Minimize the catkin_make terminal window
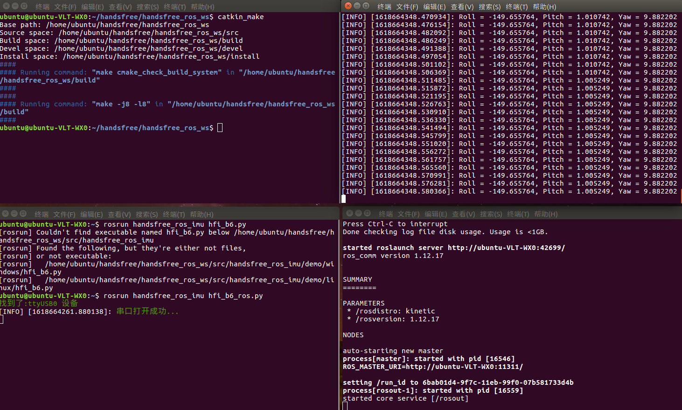This screenshot has height=410, width=682. click(x=15, y=6)
